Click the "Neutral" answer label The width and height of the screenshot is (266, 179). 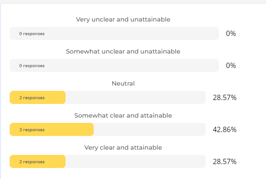click(123, 83)
